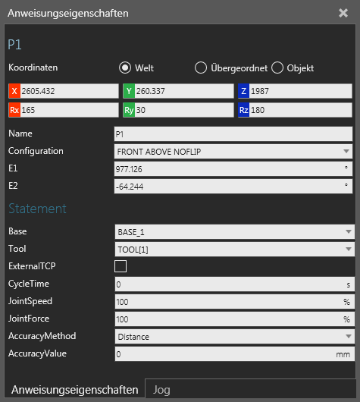This screenshot has width=360, height=402.
Task: Select the Welt coordinates radio button
Action: (125, 68)
